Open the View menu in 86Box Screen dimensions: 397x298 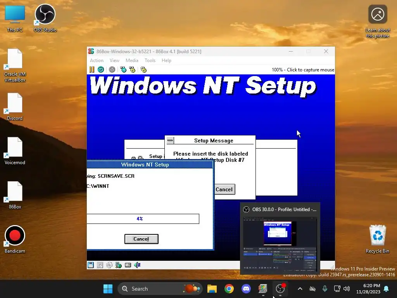click(x=114, y=60)
